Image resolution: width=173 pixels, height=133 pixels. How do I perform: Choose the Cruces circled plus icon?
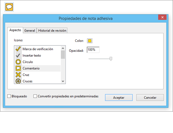pos(18,81)
